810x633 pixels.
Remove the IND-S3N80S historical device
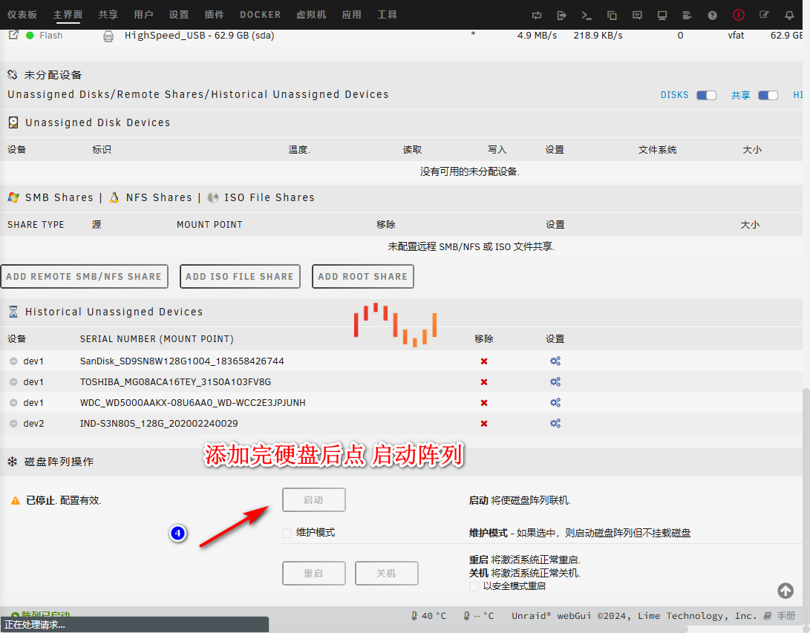484,424
